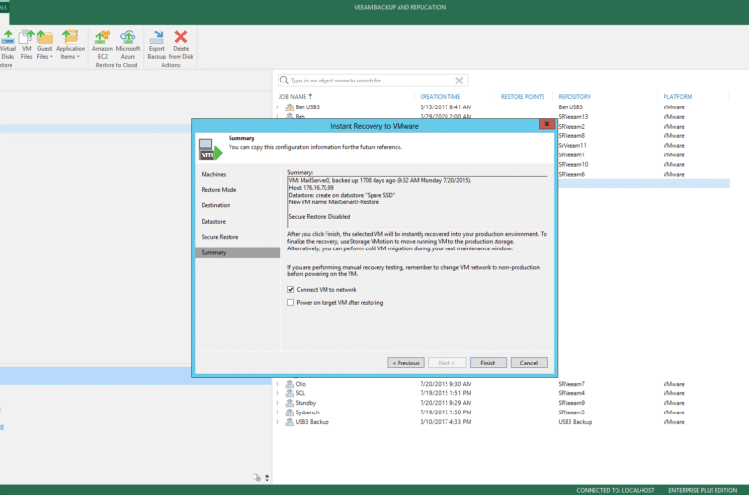Expand the Sysbench job row
The width and height of the screenshot is (749, 495).
coord(278,412)
